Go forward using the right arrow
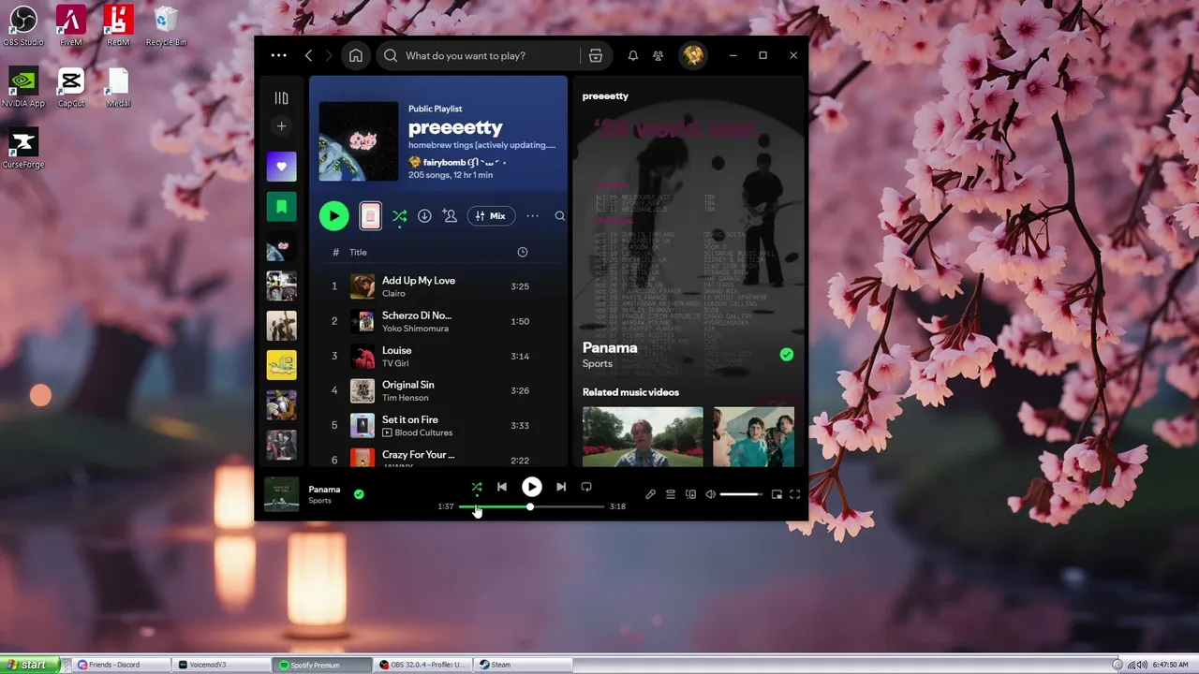 click(x=328, y=55)
